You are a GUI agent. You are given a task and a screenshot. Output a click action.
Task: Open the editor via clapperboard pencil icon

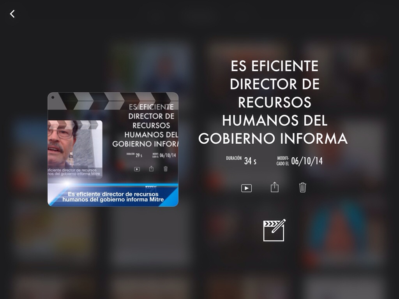pyautogui.click(x=274, y=230)
